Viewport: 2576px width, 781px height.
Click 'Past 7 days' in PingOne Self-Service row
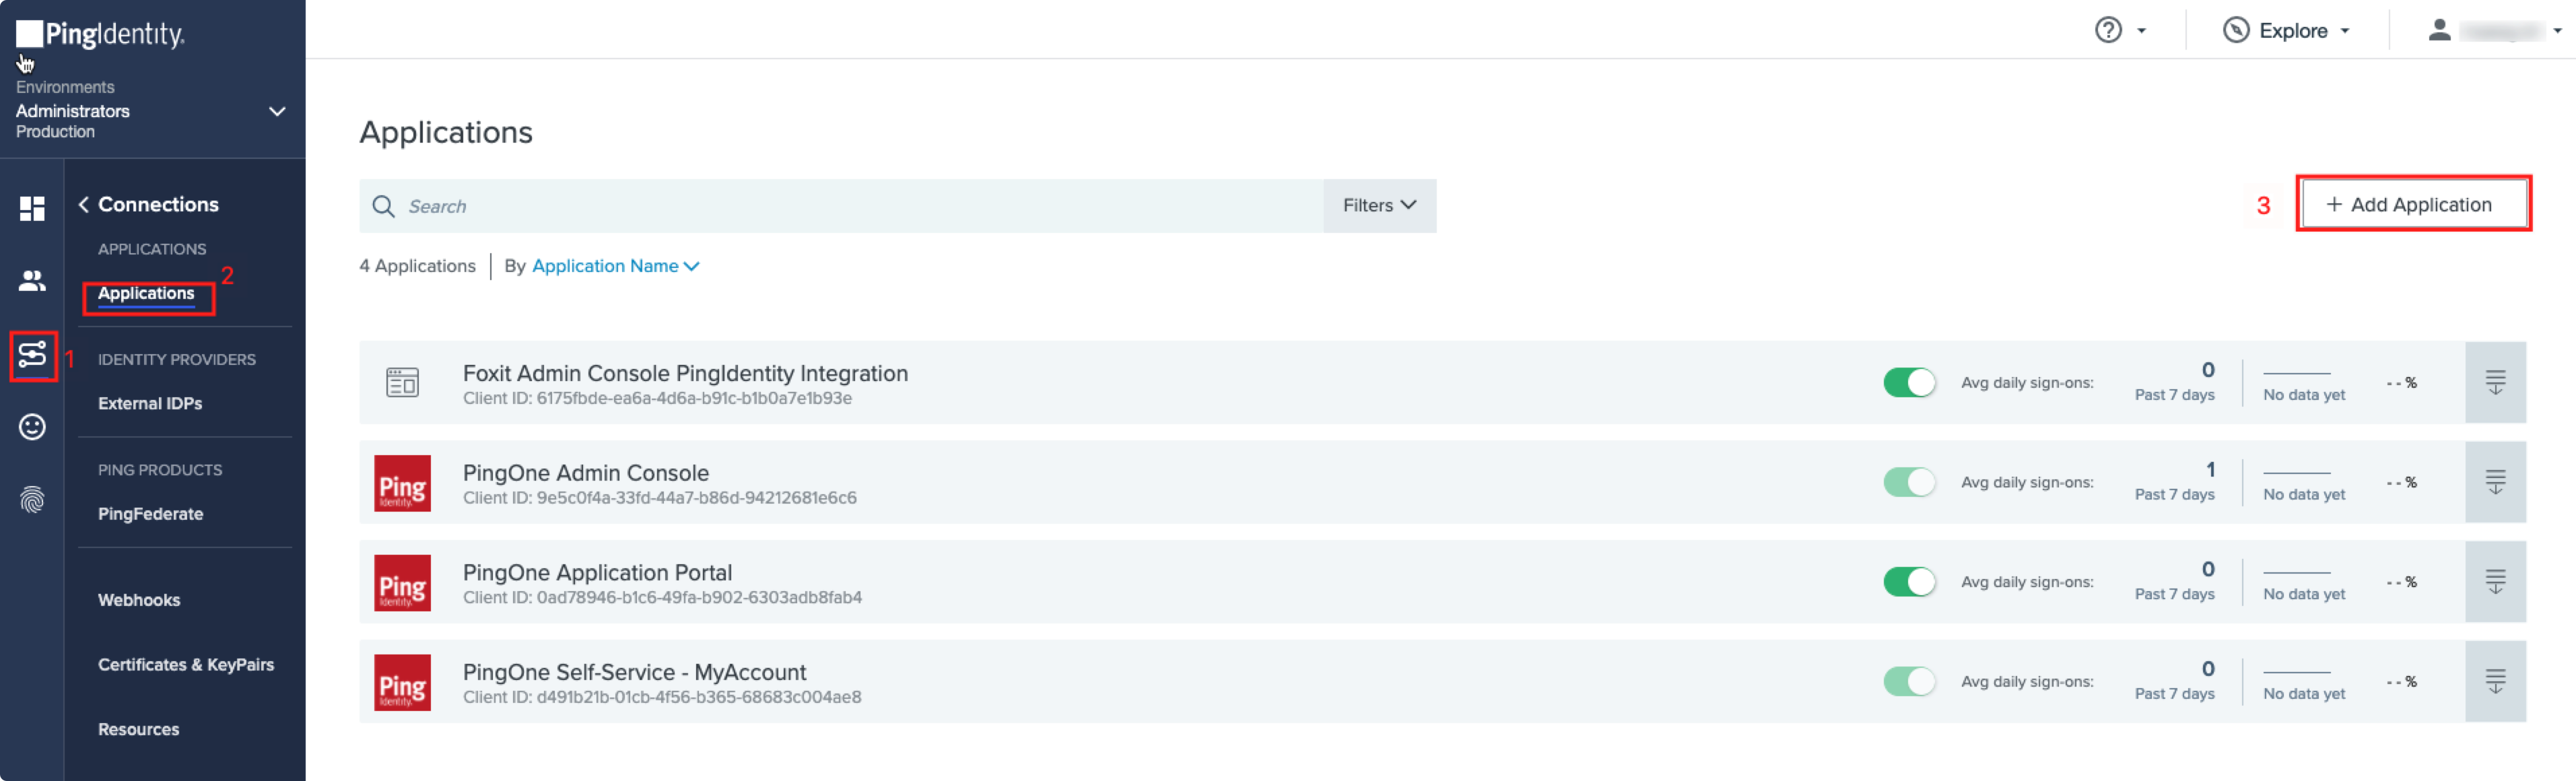pyautogui.click(x=2174, y=694)
